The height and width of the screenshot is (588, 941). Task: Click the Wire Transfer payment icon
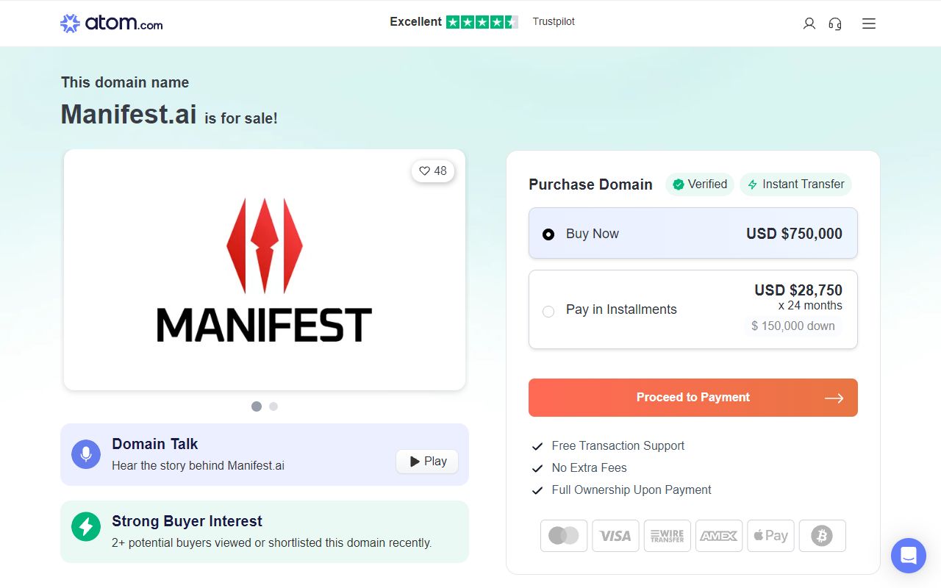pos(667,536)
